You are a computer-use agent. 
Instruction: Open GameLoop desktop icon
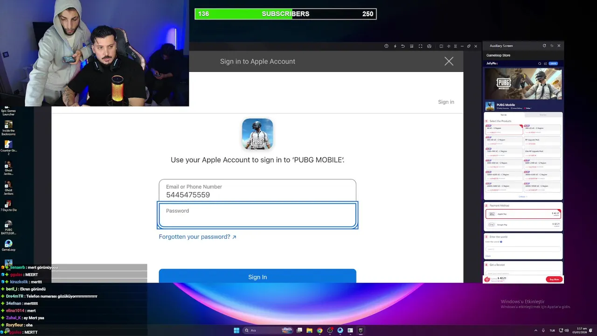(x=8, y=245)
